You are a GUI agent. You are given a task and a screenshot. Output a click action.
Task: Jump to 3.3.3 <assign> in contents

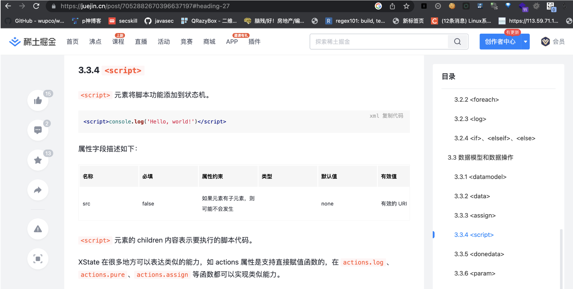[x=475, y=215]
